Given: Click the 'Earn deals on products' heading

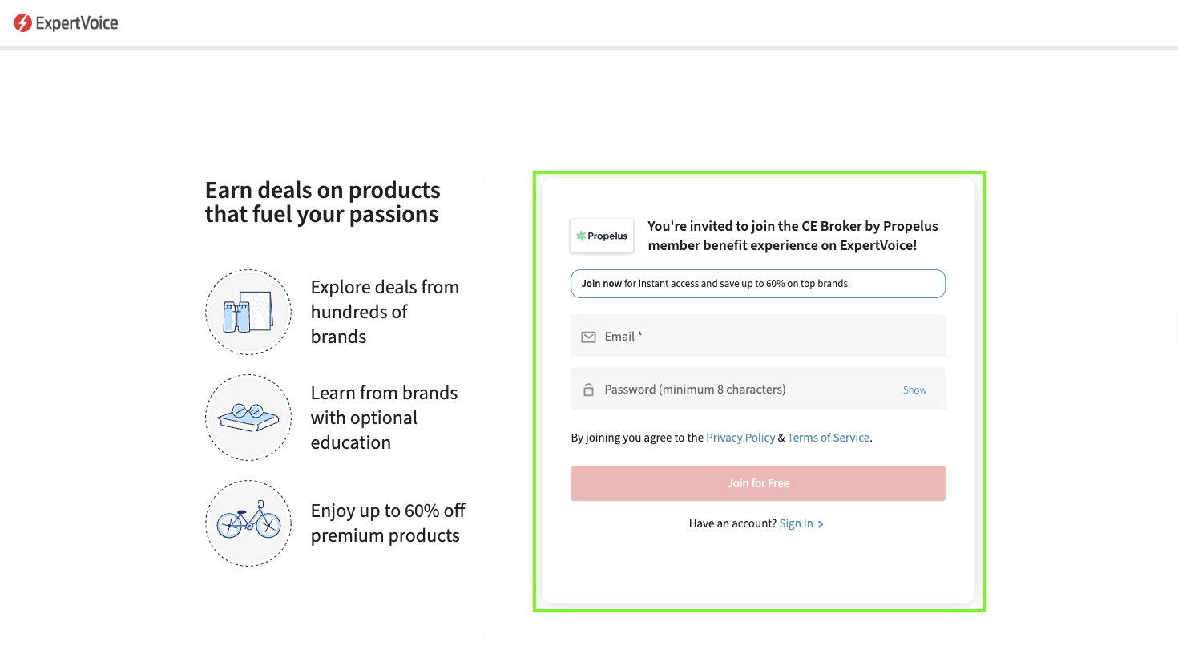Looking at the screenshot, I should click(x=322, y=202).
